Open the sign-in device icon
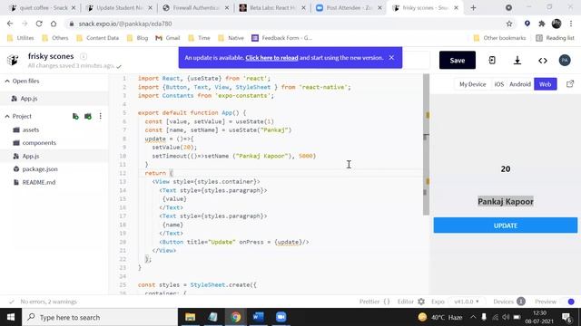The image size is (581, 326). [492, 61]
